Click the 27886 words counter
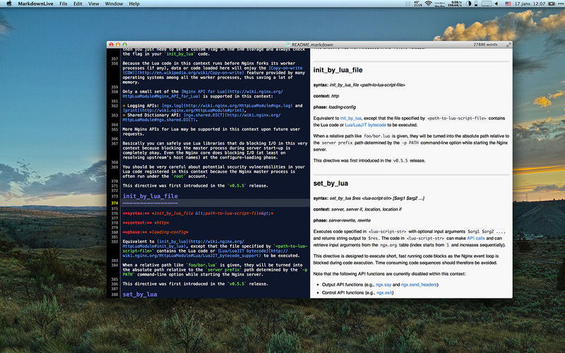 click(485, 44)
